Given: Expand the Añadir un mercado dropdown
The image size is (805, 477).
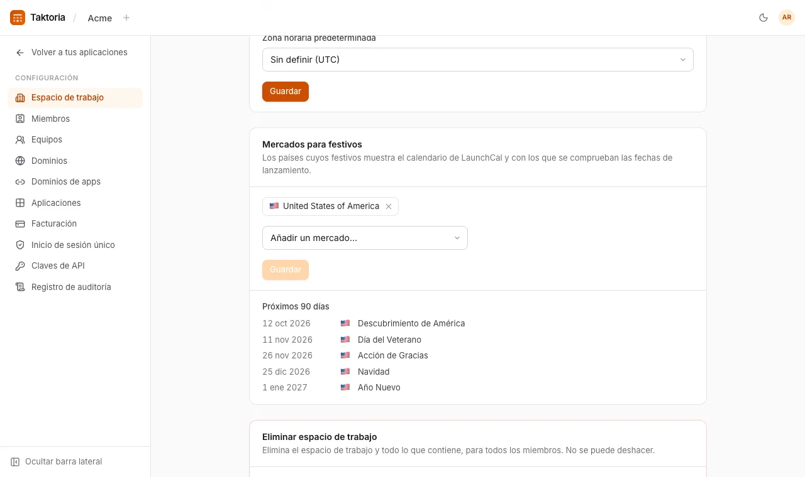Looking at the screenshot, I should click(365, 238).
